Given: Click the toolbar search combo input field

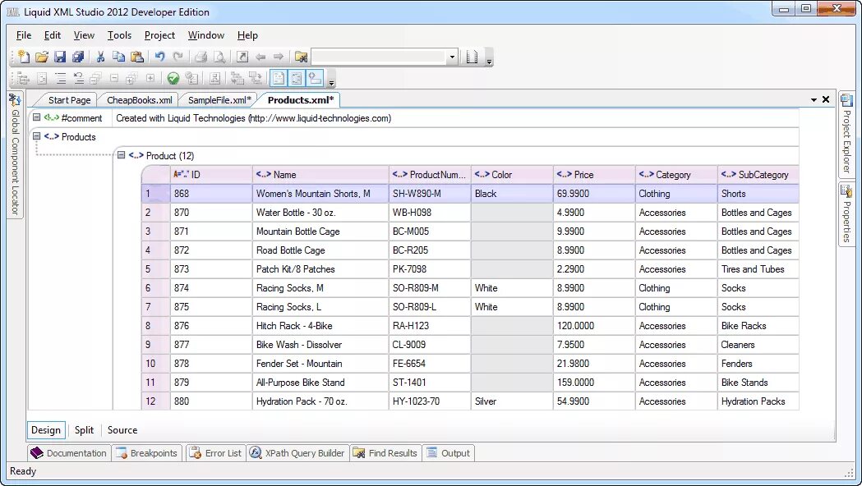Looking at the screenshot, I should coord(378,57).
